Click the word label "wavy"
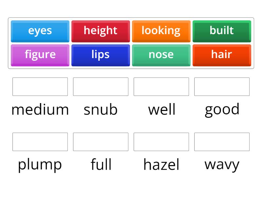Screen dimensions: 262x197 (222, 164)
